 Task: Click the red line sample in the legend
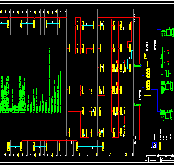tap(163, 145)
